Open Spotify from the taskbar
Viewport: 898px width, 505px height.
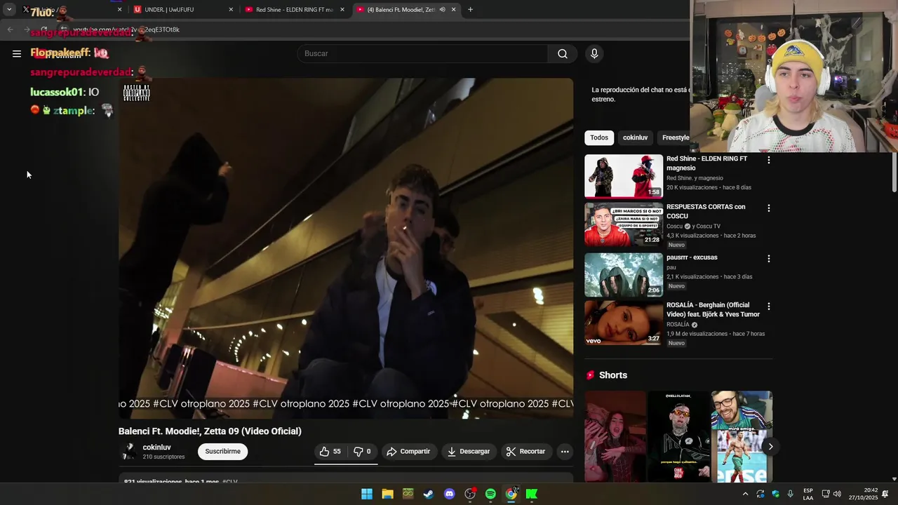click(x=490, y=494)
